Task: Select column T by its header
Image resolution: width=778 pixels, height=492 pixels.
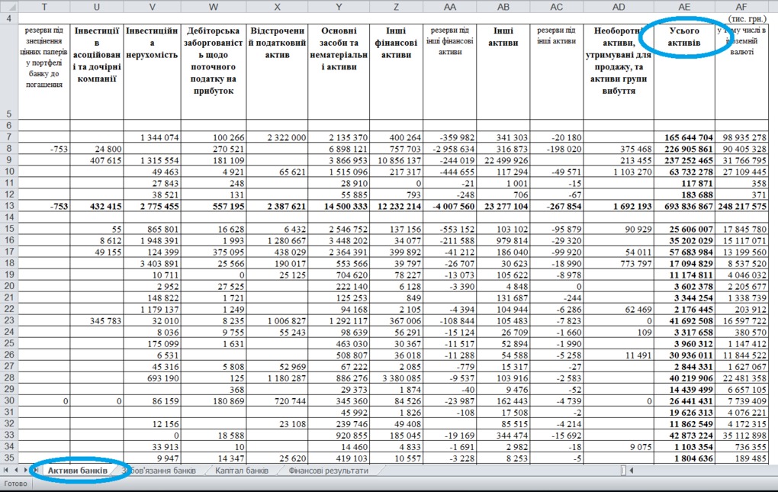Action: coord(43,6)
